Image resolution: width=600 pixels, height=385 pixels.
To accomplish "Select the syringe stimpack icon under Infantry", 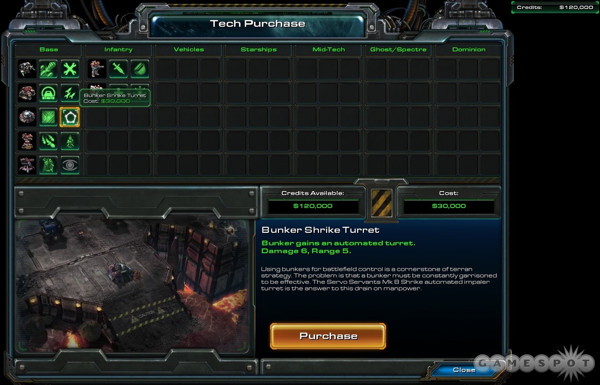I will pyautogui.click(x=118, y=69).
